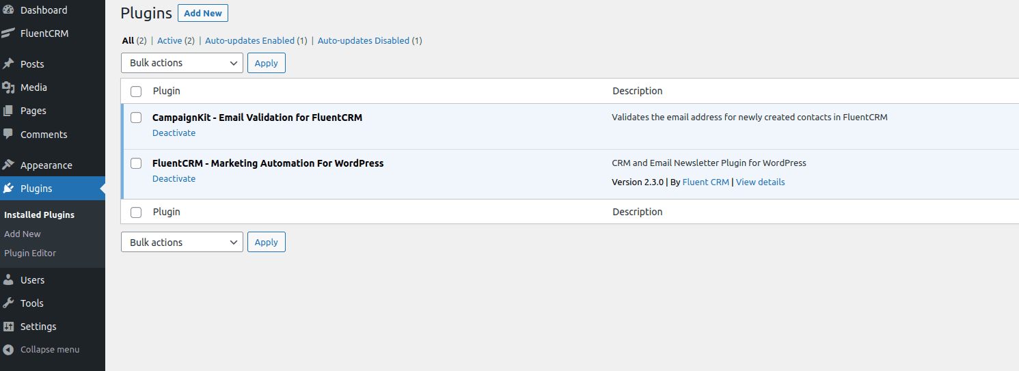Tick the select-all checkbox in table footer
The image size is (1019, 371).
(136, 212)
